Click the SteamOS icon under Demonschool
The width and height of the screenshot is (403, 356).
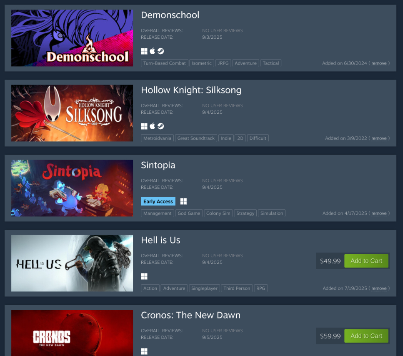tap(160, 51)
